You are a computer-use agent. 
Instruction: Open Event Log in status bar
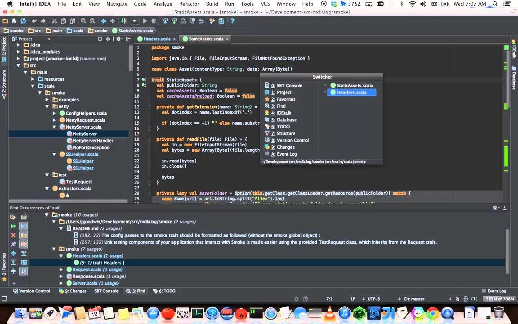click(x=494, y=291)
